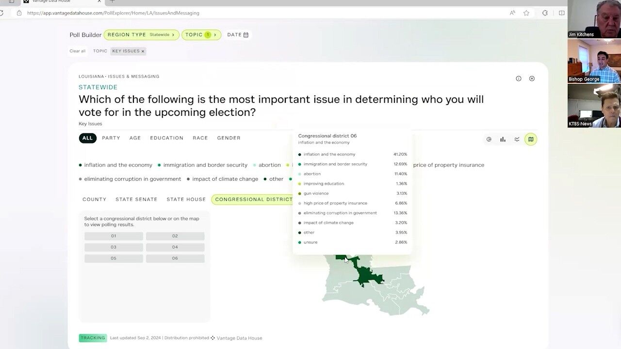Screen dimensions: 621x349
Task: Select the map view icon
Action: [531, 140]
